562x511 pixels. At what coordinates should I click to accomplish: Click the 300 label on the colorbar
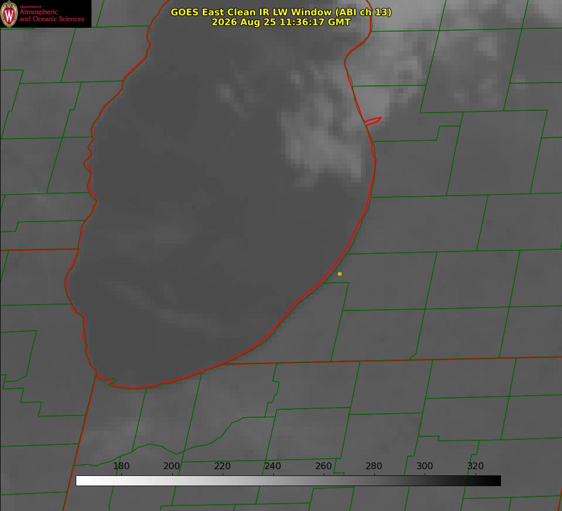click(x=425, y=466)
